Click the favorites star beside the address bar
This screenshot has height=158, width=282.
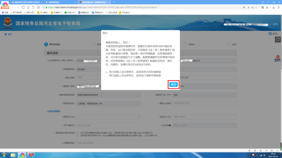(x=38, y=7)
